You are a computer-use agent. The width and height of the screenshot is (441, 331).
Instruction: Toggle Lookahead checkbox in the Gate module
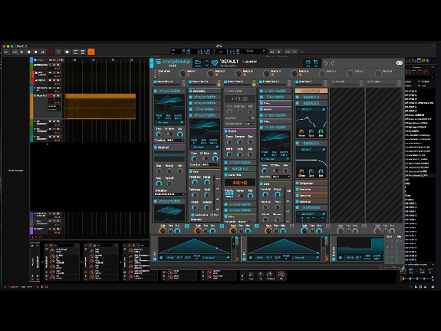point(192,215)
